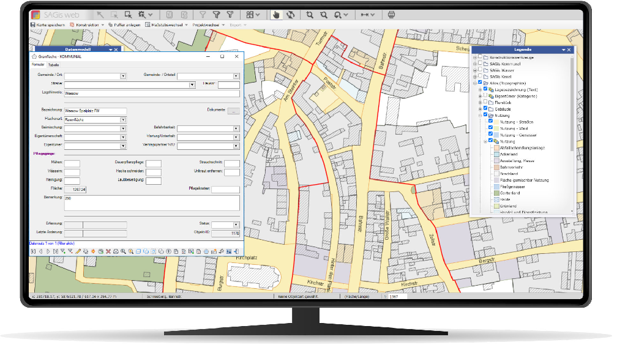Go to first record in form
This screenshot has height=345, width=617.
tap(33, 251)
